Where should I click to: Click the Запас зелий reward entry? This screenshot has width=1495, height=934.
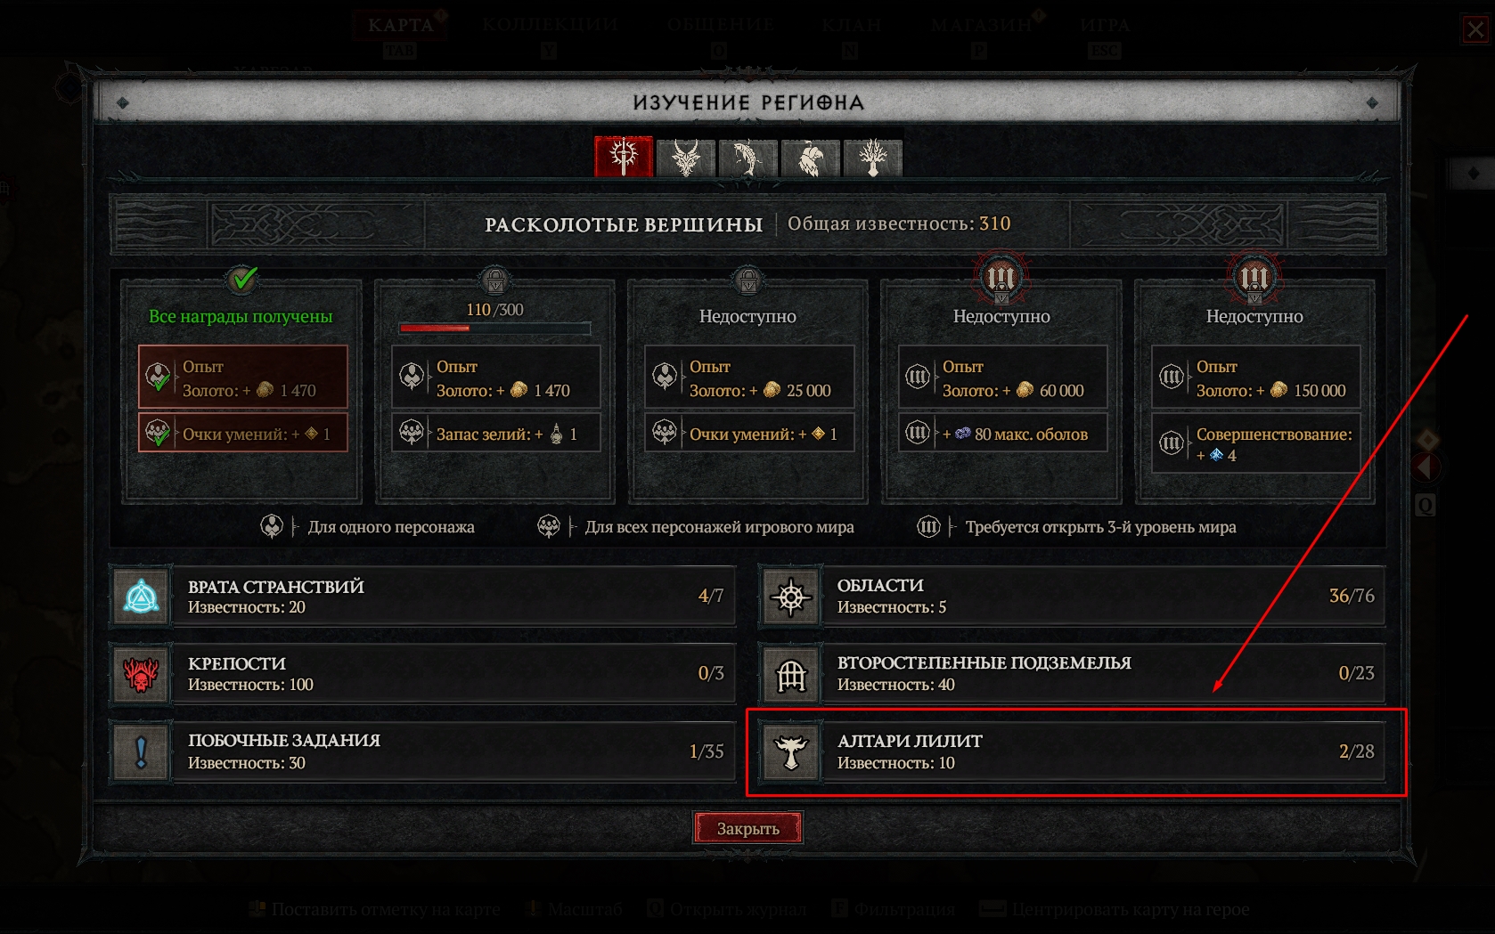(x=496, y=433)
